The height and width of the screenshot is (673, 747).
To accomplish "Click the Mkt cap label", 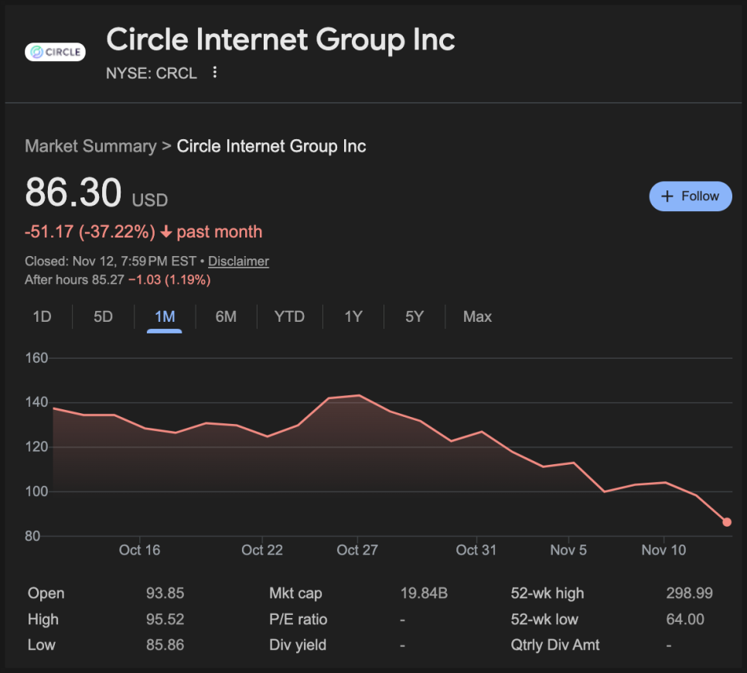I will [295, 593].
